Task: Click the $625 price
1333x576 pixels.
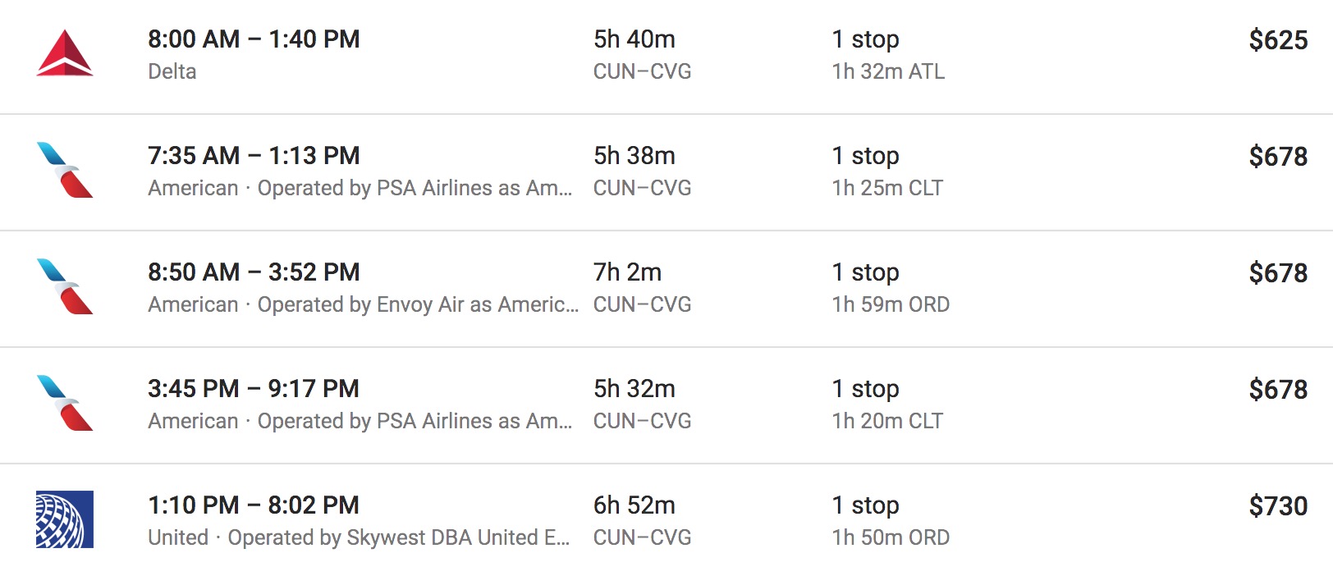Action: click(1277, 40)
